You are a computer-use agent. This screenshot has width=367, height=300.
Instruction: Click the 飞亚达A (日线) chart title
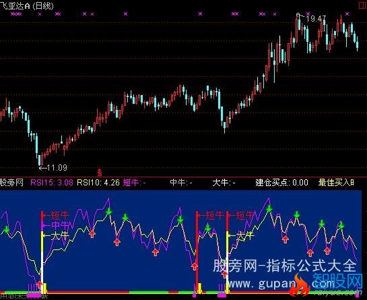point(27,5)
